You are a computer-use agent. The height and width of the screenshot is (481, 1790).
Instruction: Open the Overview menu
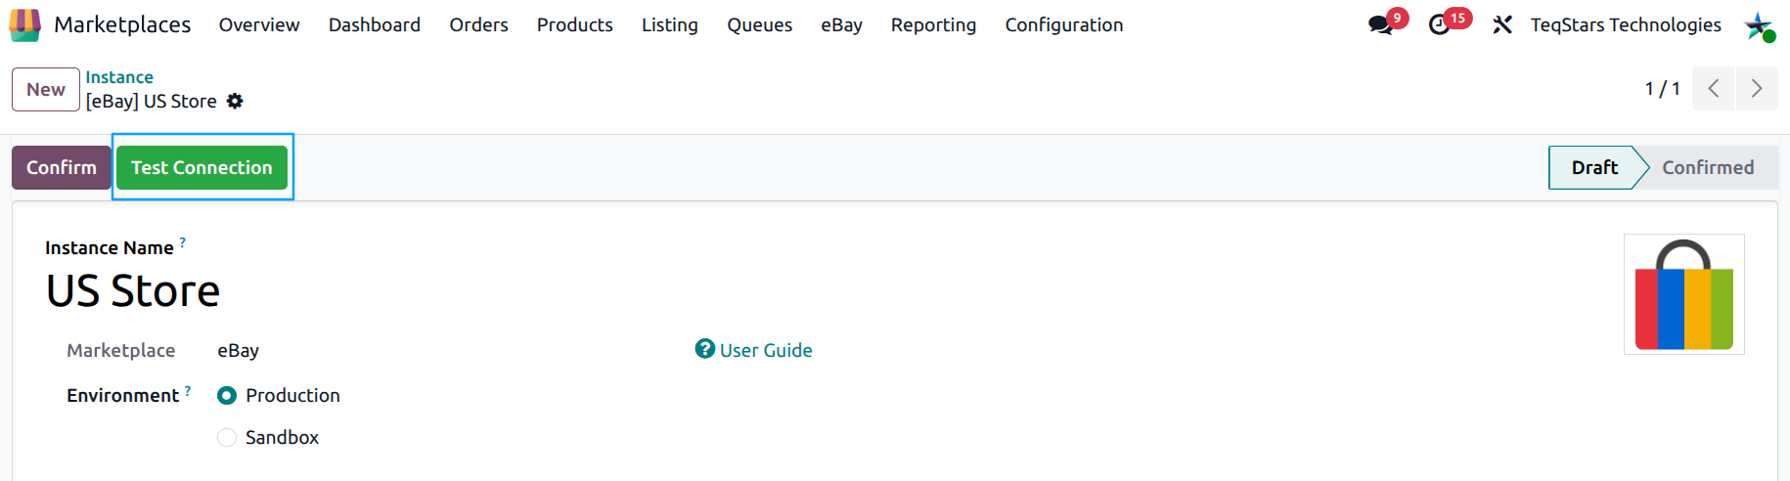259,25
